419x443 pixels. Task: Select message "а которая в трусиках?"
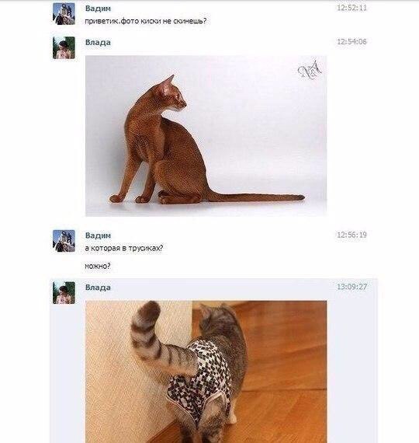coord(124,248)
